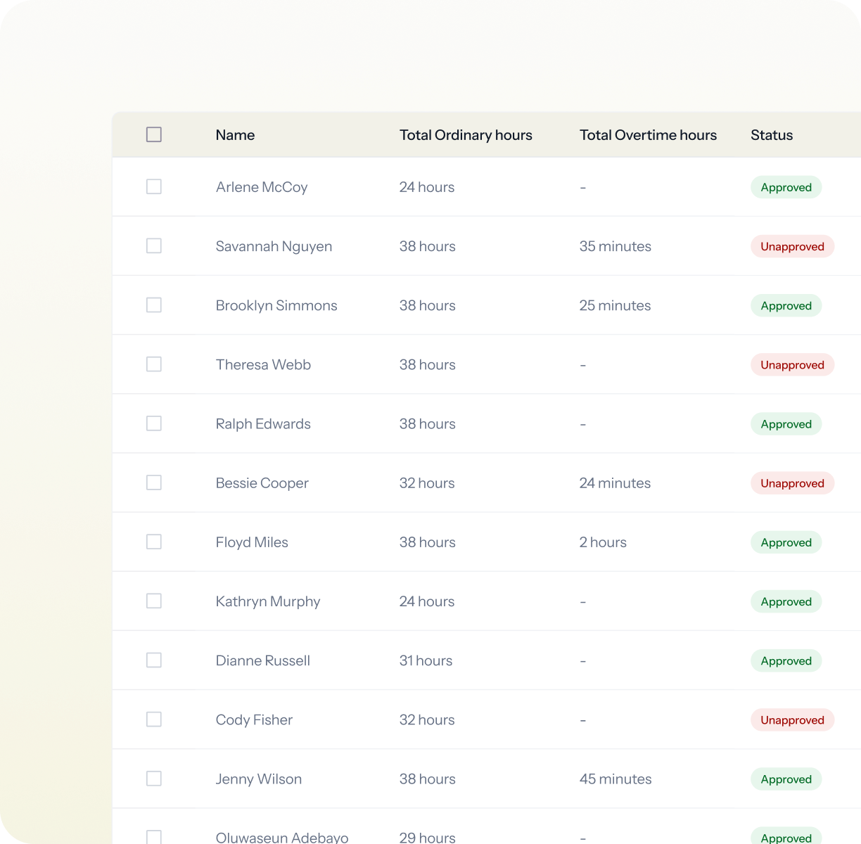Click the Approved badge for Brooklyn Simmons

786,305
